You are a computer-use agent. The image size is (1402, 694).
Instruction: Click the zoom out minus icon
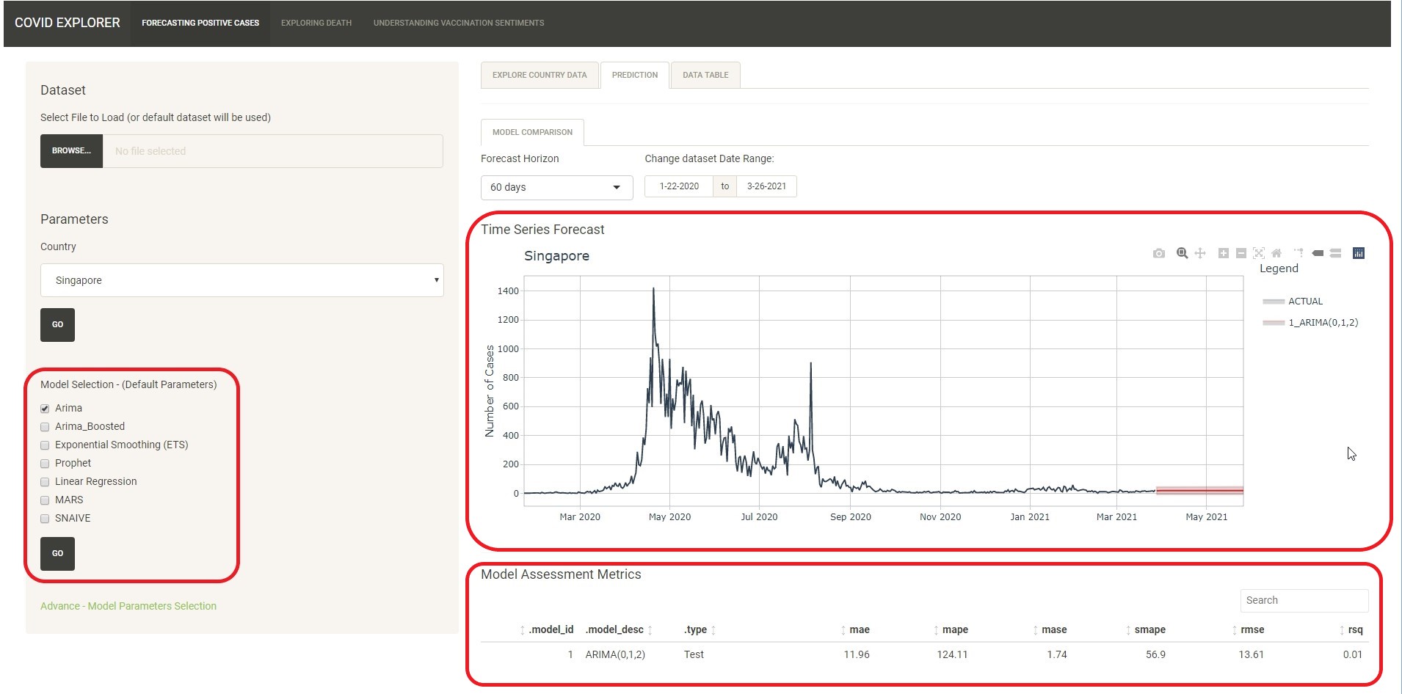pyautogui.click(x=1241, y=253)
